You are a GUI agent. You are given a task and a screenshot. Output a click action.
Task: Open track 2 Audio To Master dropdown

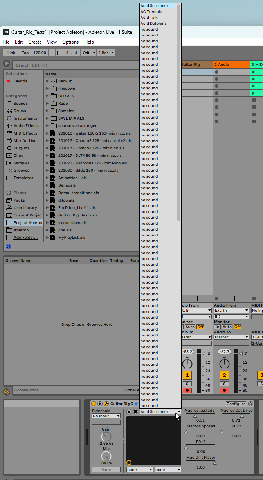pyautogui.click(x=231, y=337)
